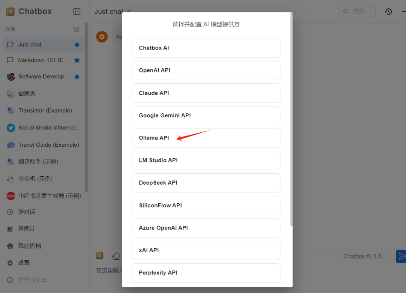Click the 设置 gear icon

10,263
